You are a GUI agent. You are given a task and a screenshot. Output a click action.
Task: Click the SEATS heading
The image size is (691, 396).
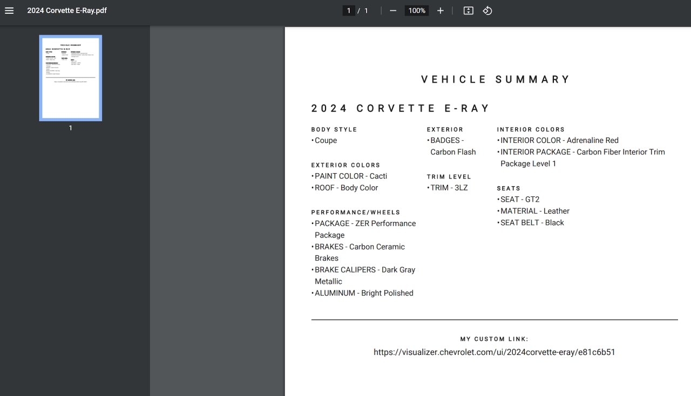click(x=509, y=189)
